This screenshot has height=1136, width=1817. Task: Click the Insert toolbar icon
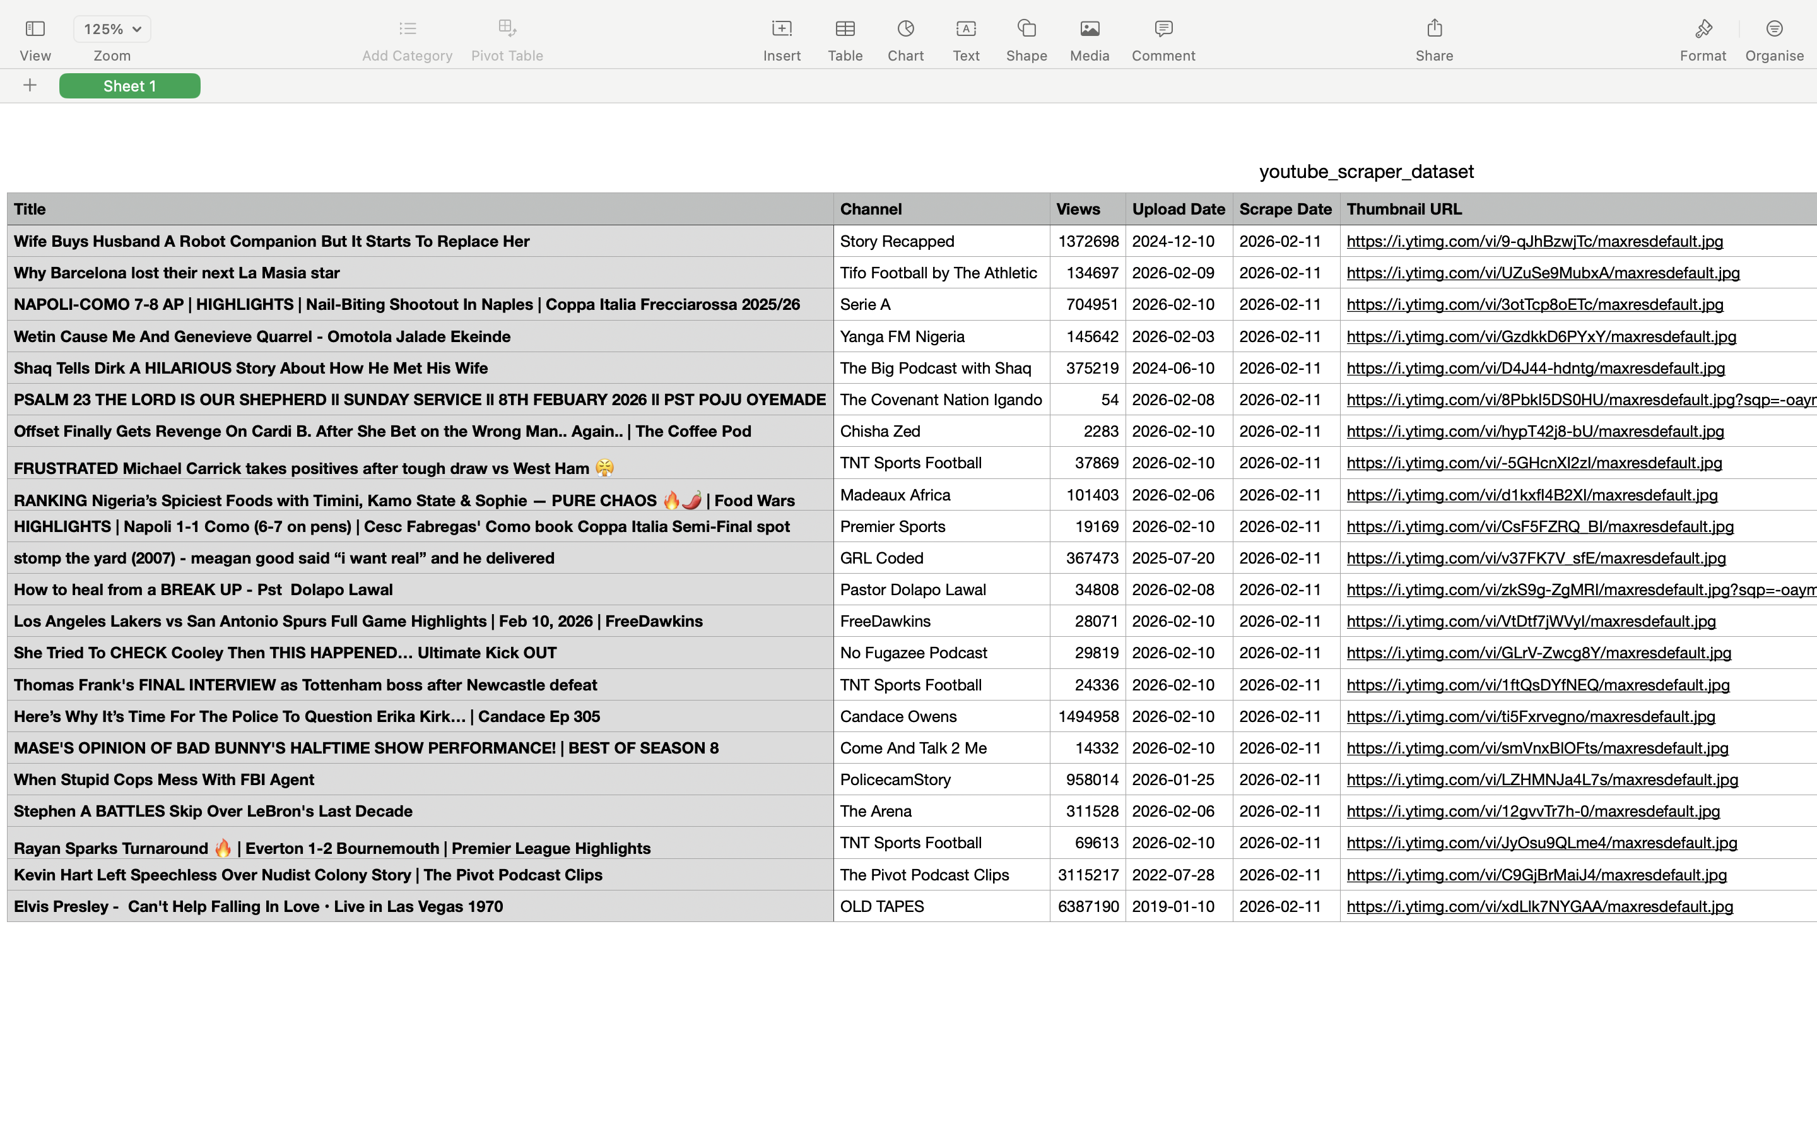click(x=782, y=29)
